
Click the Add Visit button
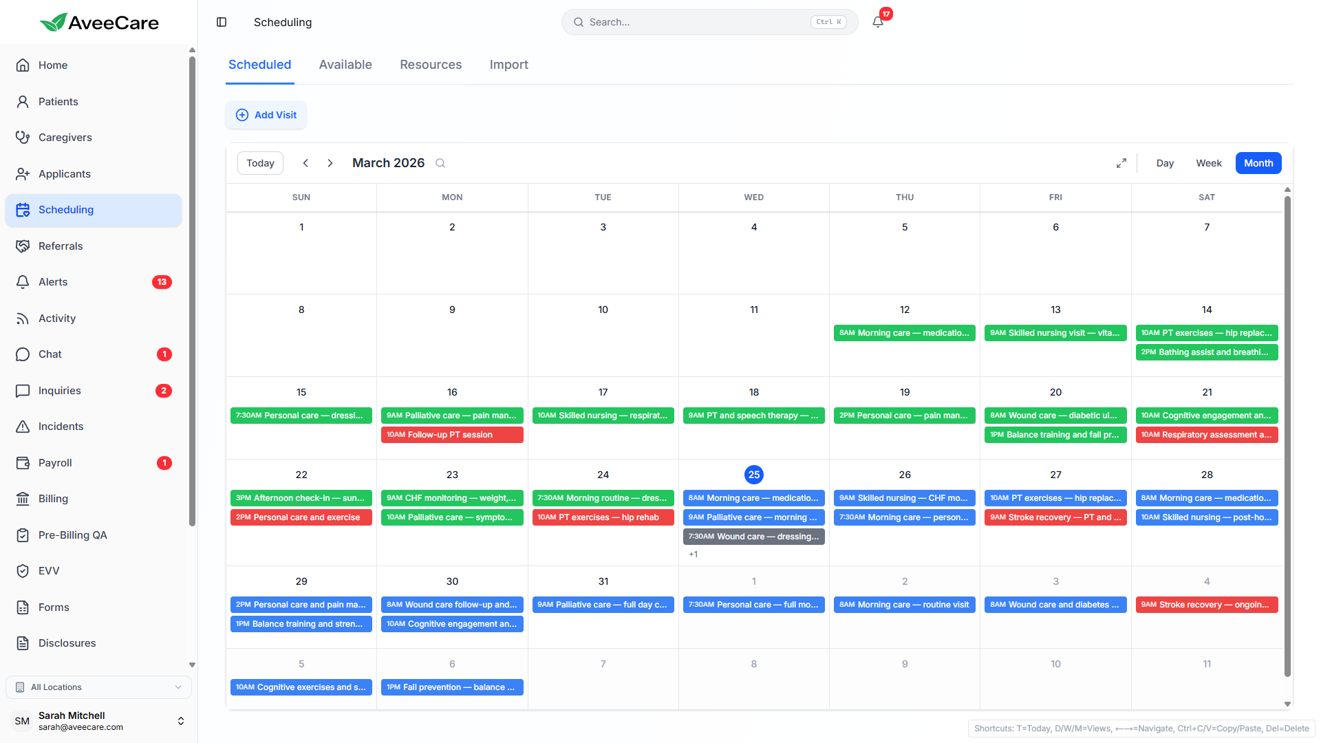coord(266,115)
